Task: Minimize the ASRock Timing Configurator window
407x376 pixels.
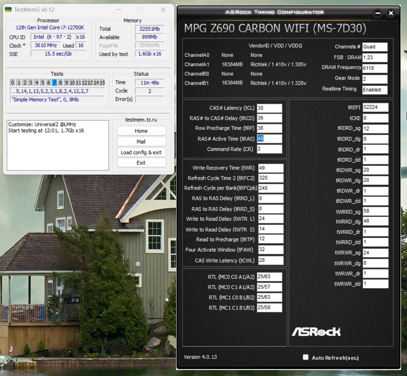Action: click(x=378, y=13)
